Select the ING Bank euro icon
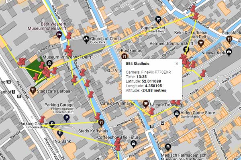The width and height of the screenshot is (241, 160). (60, 133)
